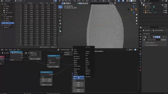Toggle rendered viewport shading mode
This screenshot has width=168, height=94.
coord(135,1)
